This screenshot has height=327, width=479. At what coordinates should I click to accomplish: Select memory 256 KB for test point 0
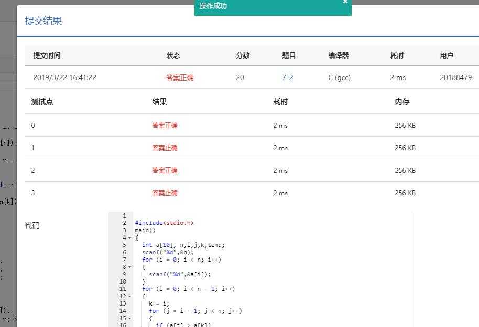pos(405,126)
